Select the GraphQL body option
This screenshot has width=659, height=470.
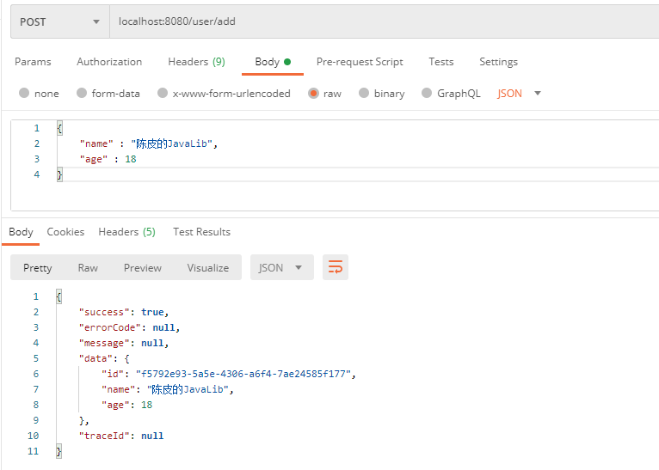427,94
